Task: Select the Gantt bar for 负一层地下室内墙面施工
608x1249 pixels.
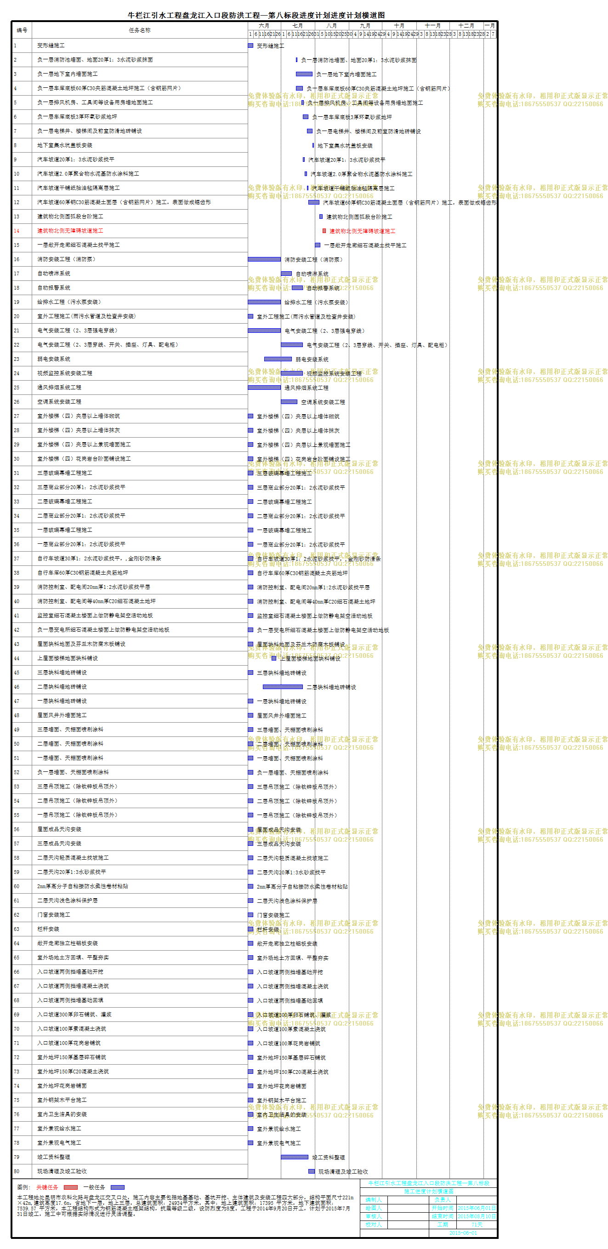Action: point(304,74)
